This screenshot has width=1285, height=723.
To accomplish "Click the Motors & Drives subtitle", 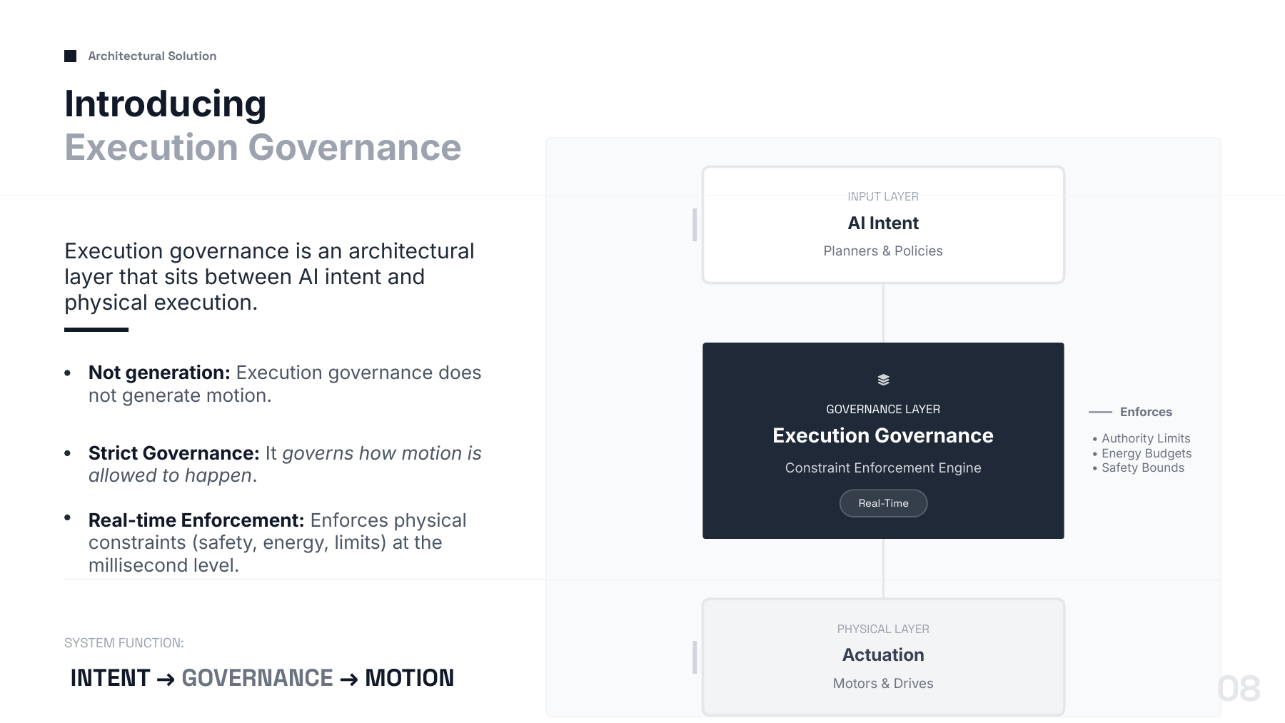I will [x=883, y=684].
